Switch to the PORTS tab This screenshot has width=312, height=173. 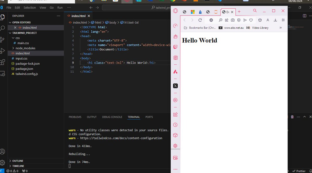[149, 117]
